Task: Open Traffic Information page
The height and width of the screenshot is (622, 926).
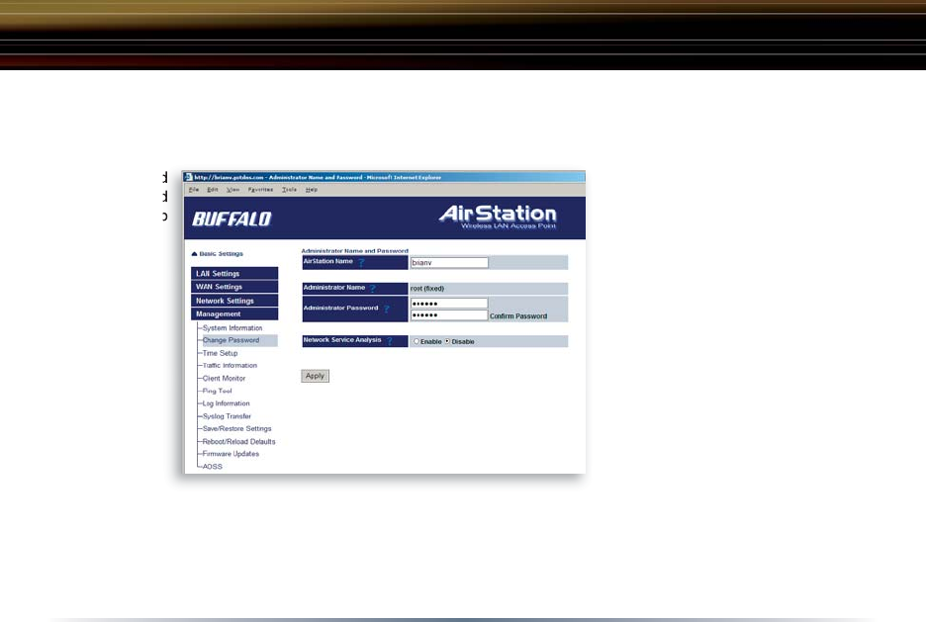Action: pyautogui.click(x=230, y=365)
